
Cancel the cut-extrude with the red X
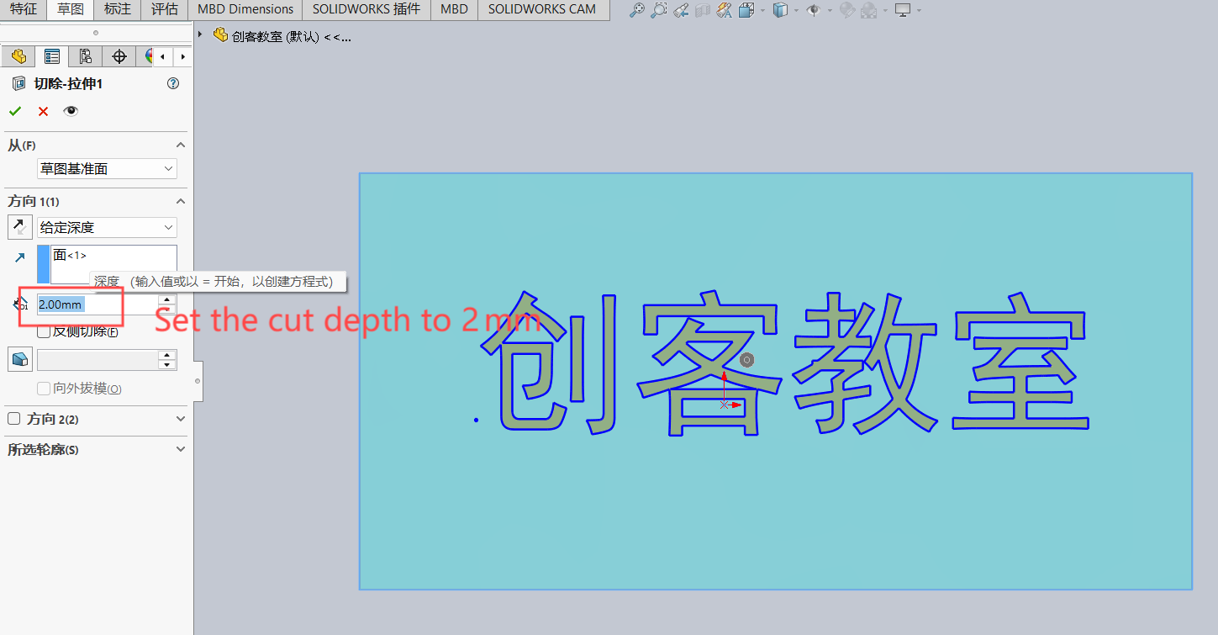point(43,111)
